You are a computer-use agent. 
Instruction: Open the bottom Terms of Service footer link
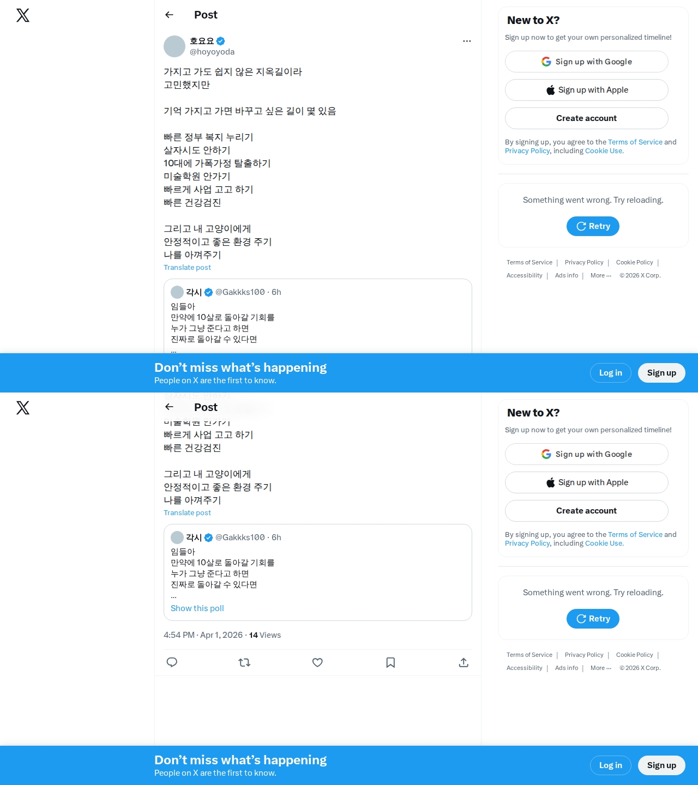[529, 655]
